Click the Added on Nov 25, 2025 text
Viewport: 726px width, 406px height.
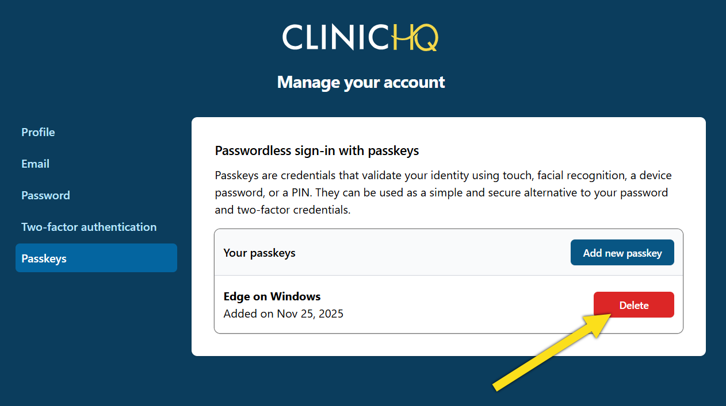pyautogui.click(x=283, y=314)
